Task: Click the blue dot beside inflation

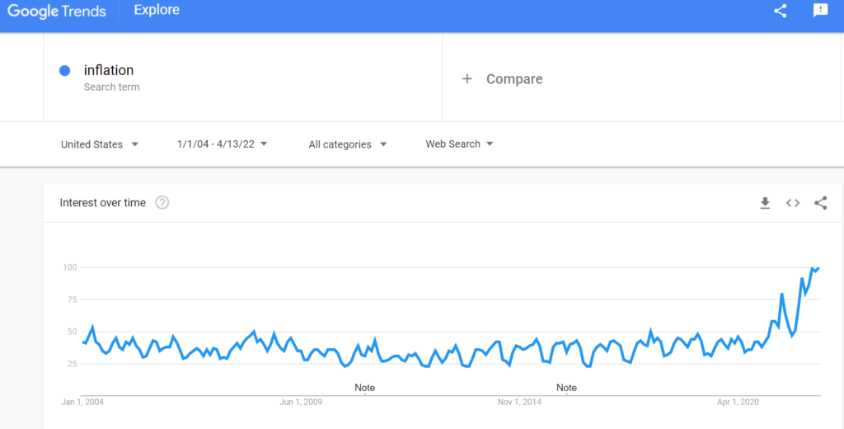Action: point(64,71)
